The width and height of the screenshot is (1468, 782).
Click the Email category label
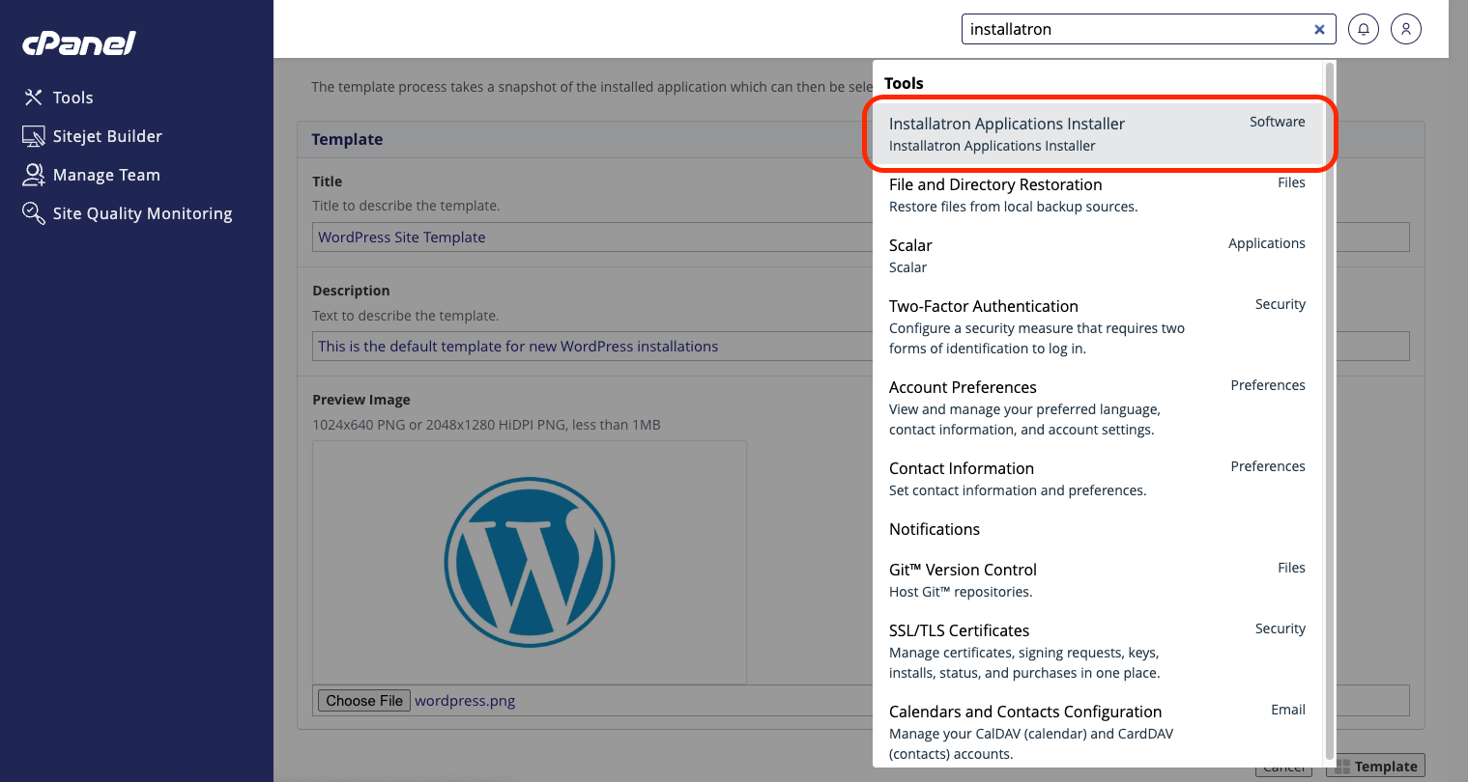pyautogui.click(x=1288, y=710)
